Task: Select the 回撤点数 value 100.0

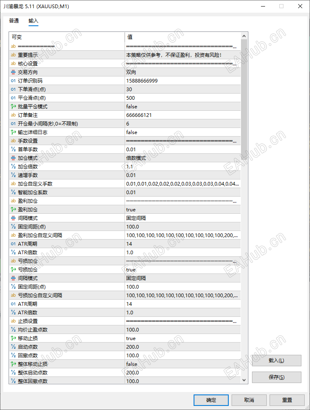Action: click(132, 355)
